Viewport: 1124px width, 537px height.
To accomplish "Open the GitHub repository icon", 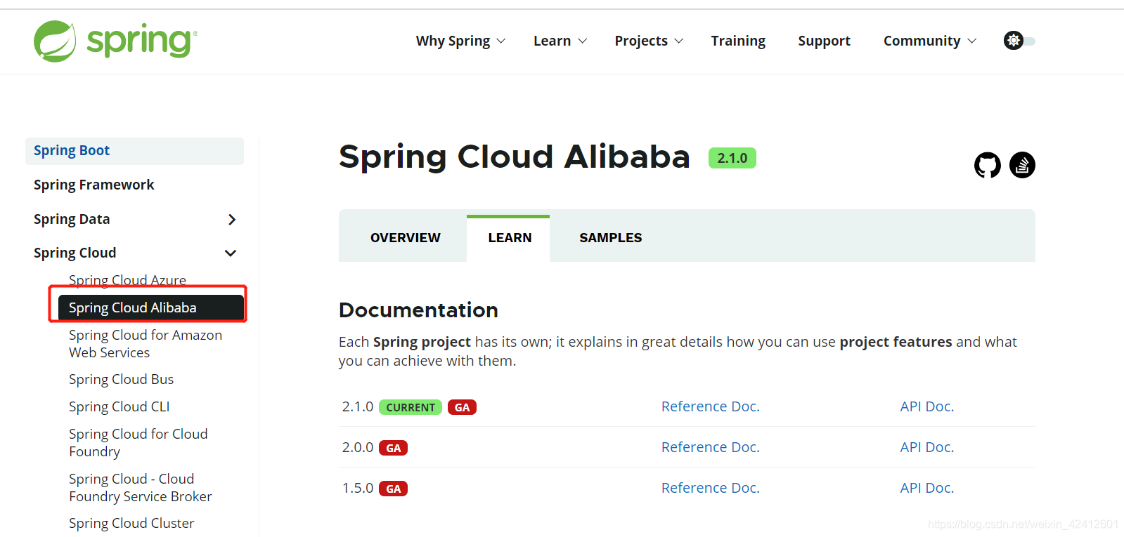I will (x=987, y=165).
